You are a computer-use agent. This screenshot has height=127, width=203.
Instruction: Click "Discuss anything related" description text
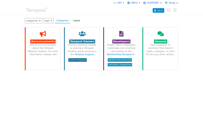coord(82,45)
